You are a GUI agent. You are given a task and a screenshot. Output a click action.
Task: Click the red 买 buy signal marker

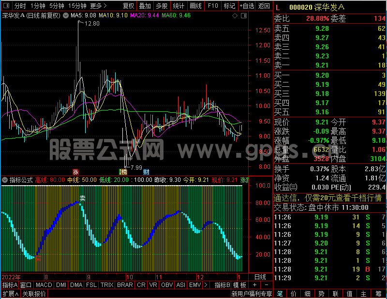[38, 258]
